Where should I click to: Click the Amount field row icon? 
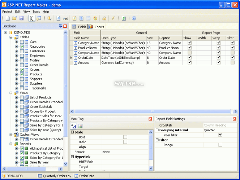coord(75,63)
